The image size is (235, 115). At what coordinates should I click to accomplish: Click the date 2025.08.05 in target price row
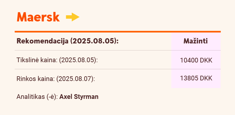pos(78,60)
